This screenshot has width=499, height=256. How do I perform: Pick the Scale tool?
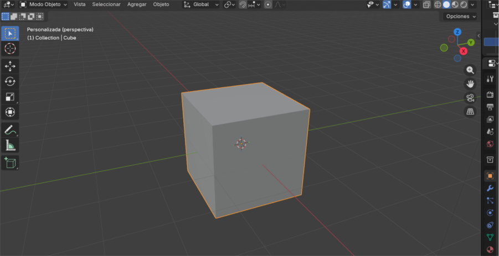[10, 97]
